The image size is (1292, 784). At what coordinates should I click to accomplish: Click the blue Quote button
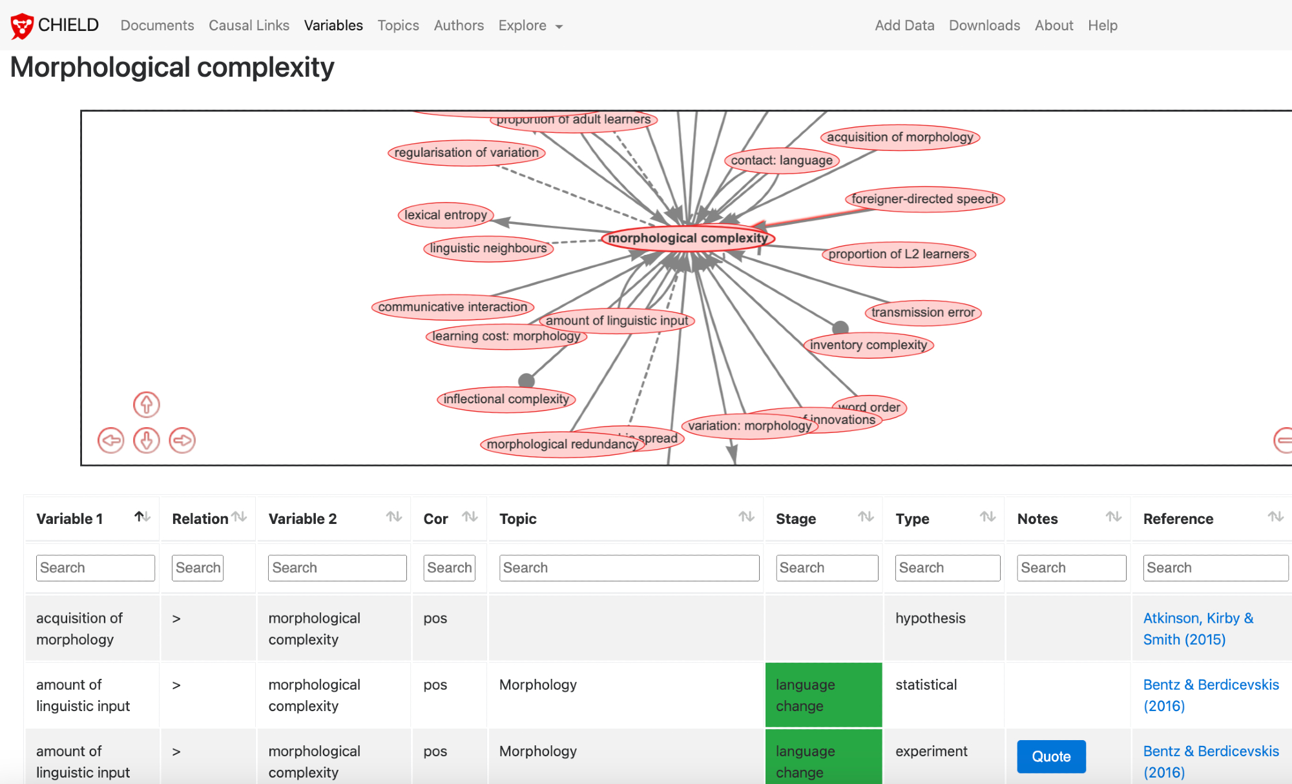(x=1051, y=756)
